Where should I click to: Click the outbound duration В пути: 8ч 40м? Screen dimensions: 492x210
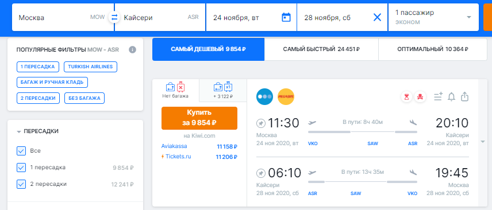(363, 122)
